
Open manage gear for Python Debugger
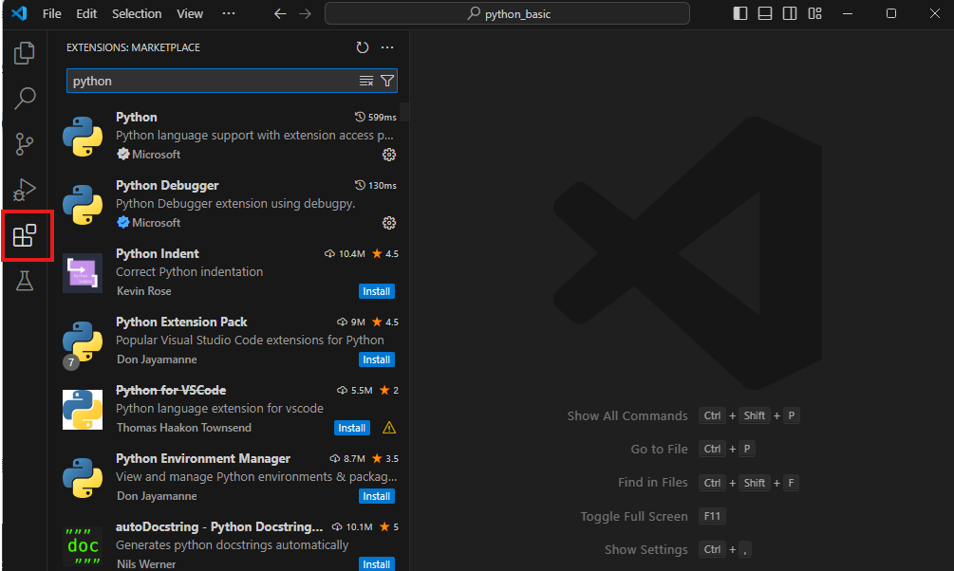tap(389, 223)
